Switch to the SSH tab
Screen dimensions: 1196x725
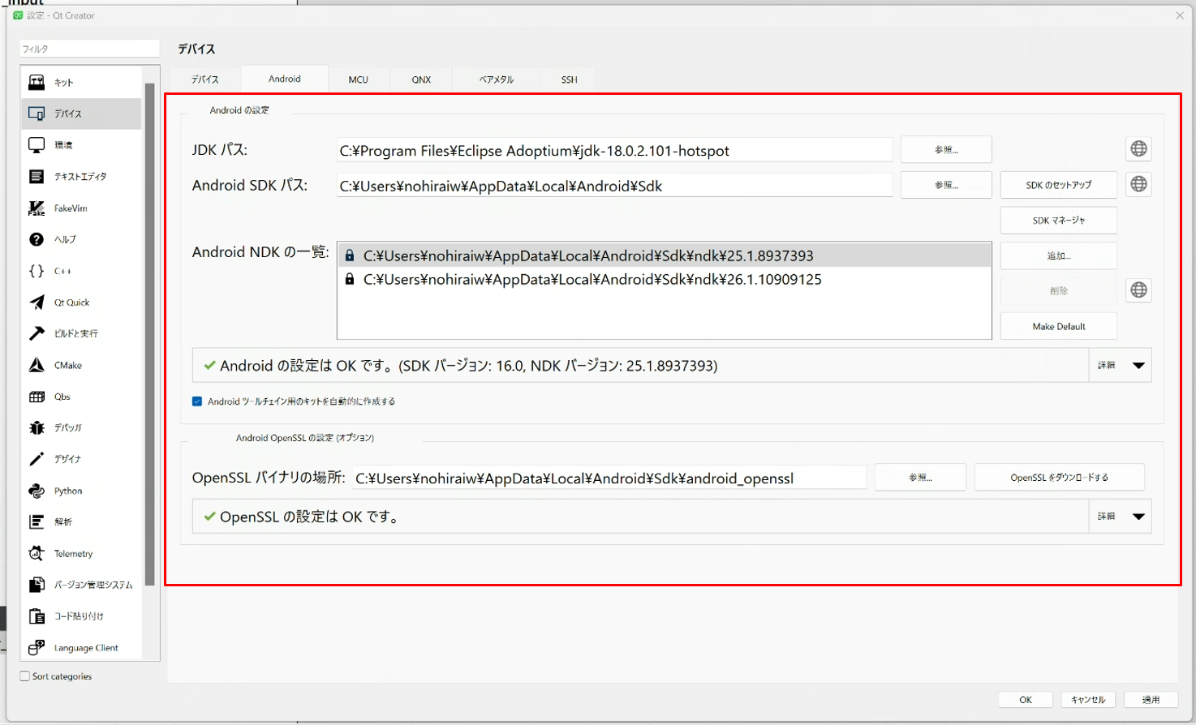pos(569,79)
